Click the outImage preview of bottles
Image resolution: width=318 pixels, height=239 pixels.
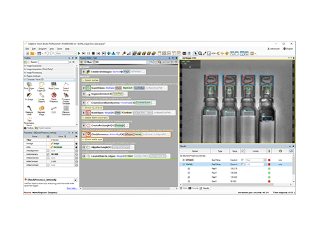click(237, 101)
